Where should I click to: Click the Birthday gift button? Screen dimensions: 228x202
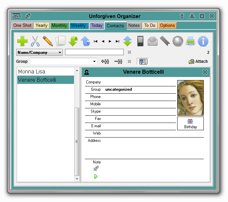(x=190, y=123)
